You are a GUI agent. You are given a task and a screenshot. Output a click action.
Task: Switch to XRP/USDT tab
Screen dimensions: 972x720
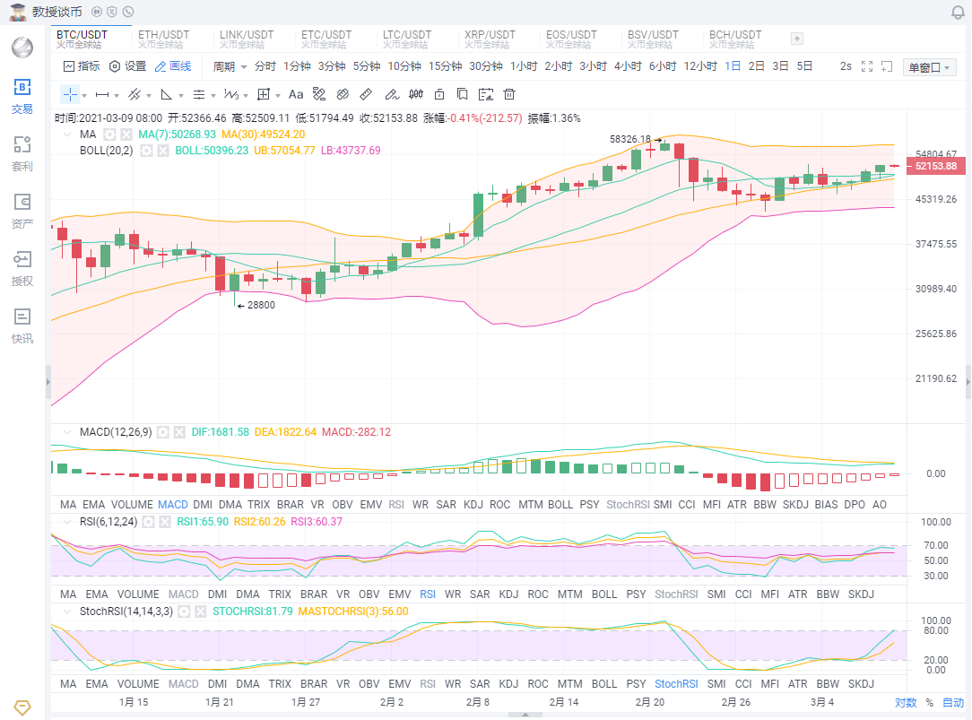coord(490,39)
